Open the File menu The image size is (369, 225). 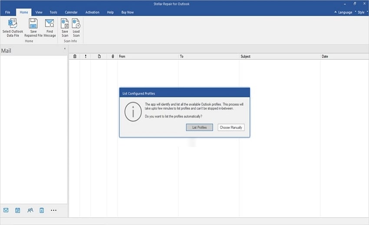[x=8, y=12]
